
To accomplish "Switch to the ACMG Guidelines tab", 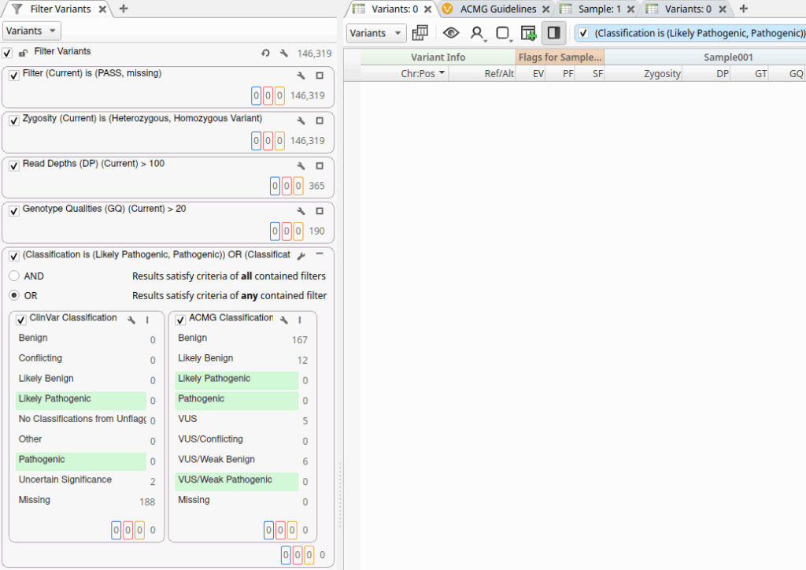I will pyautogui.click(x=497, y=9).
